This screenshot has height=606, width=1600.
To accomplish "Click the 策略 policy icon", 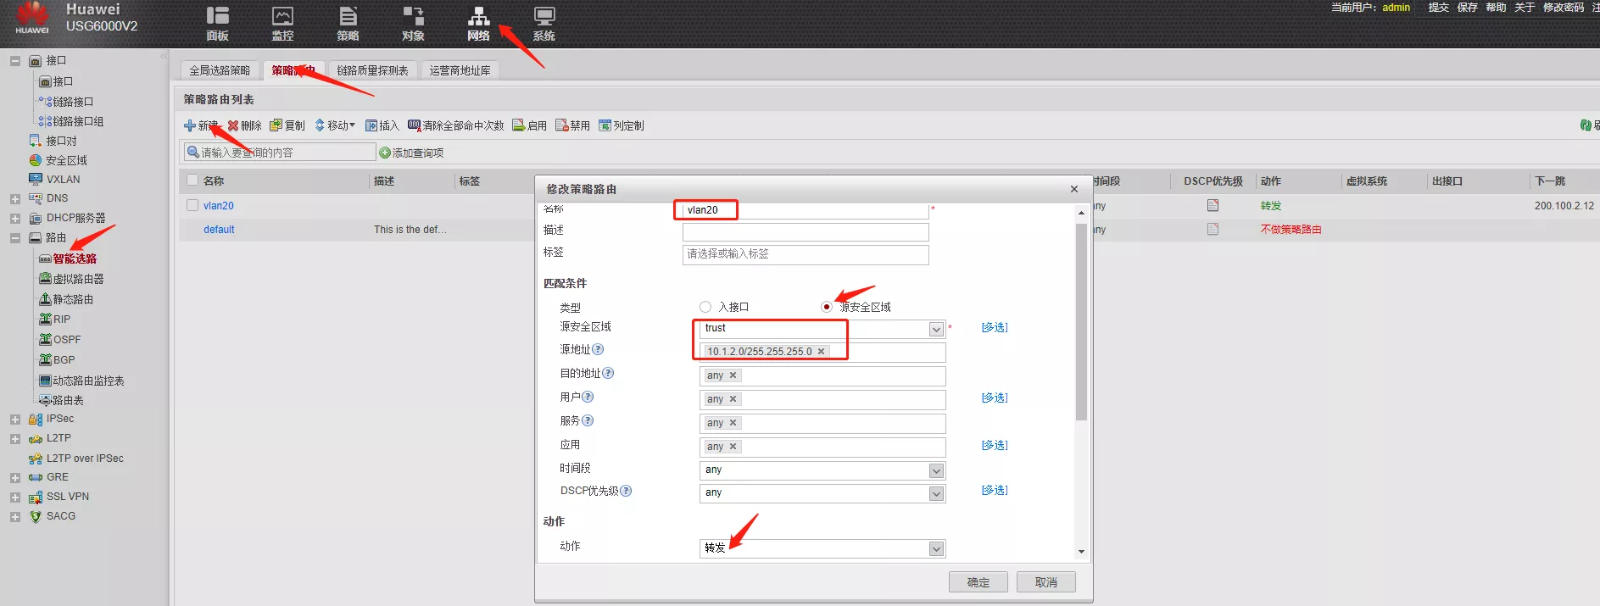I will click(x=348, y=16).
